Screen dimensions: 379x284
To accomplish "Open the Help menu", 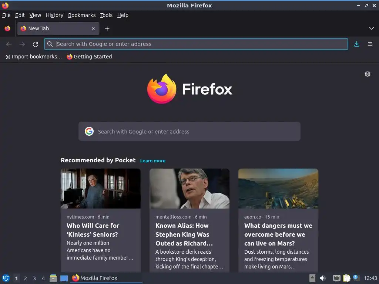I will click(x=123, y=15).
